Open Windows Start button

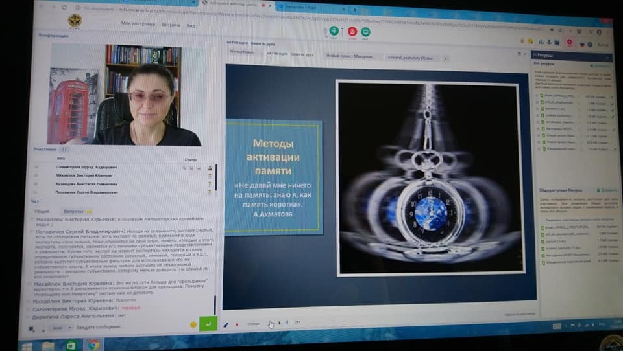click(x=27, y=346)
